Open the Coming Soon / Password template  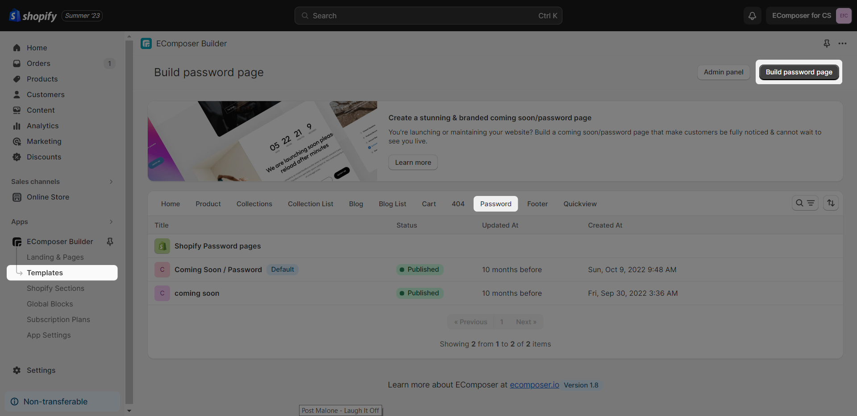pyautogui.click(x=218, y=269)
